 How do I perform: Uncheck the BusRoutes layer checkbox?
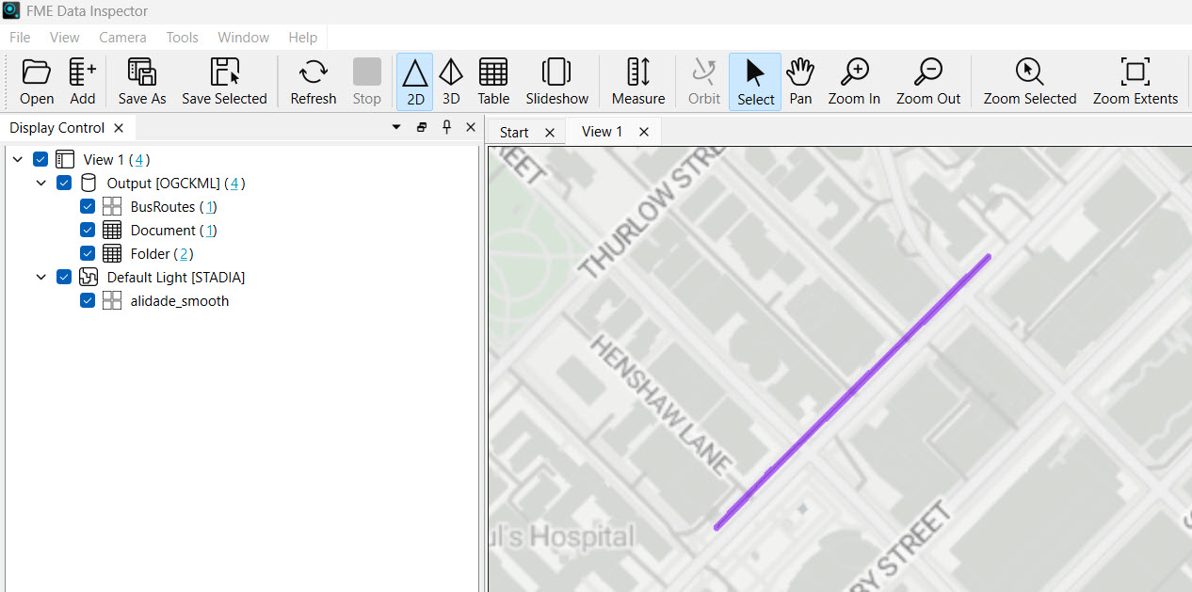[88, 207]
